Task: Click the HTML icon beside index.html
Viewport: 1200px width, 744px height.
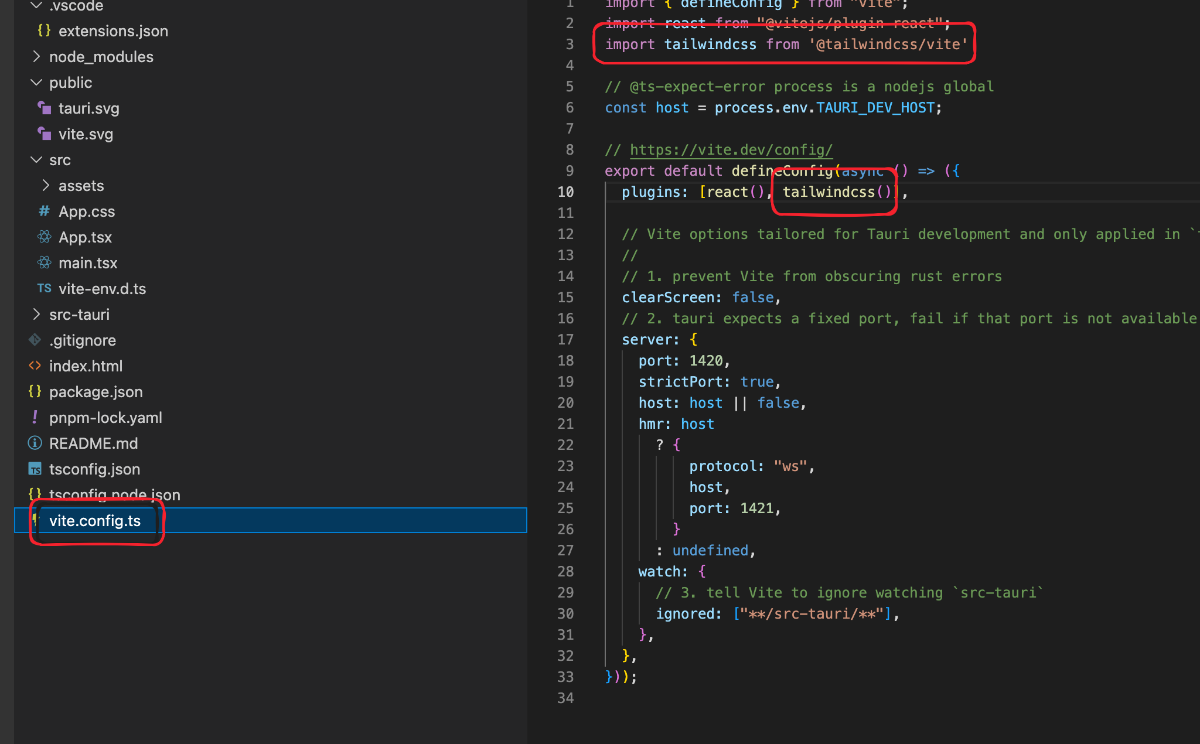Action: click(x=35, y=366)
